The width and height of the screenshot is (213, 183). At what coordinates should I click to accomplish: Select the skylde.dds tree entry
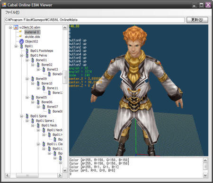pyautogui.click(x=32, y=37)
